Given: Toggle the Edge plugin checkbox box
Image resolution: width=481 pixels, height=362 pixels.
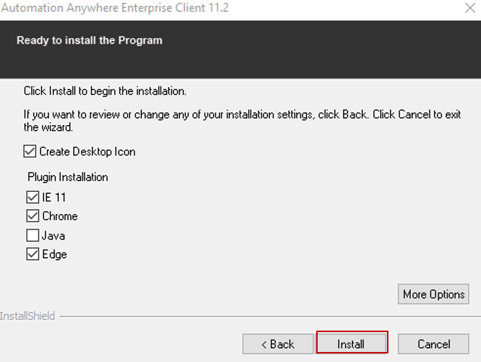Looking at the screenshot, I should [33, 254].
